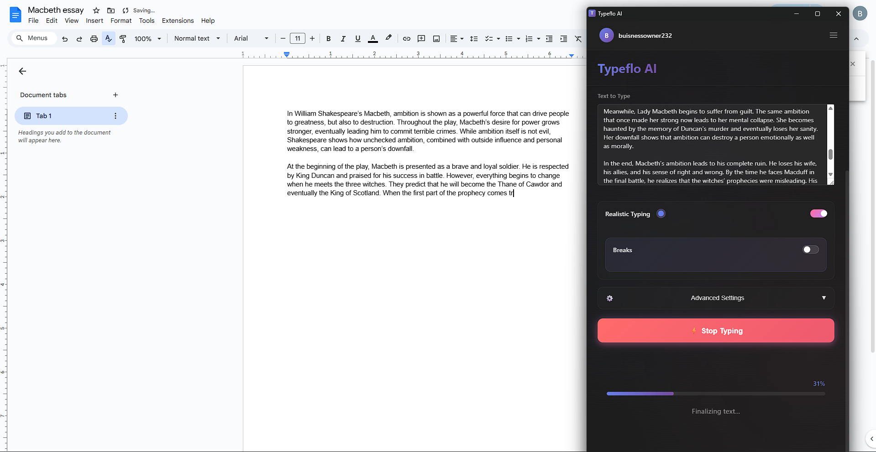Select the Paint format tool
The image size is (876, 452).
click(x=123, y=39)
